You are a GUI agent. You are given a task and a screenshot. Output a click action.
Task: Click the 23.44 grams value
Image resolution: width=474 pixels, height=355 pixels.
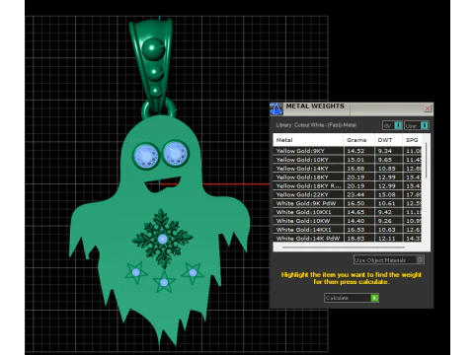355,194
